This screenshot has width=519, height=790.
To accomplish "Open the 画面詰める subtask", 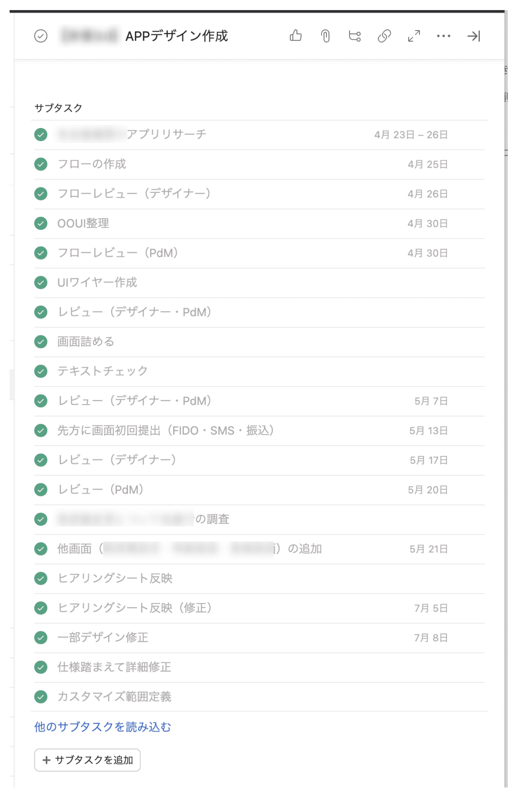I will (259, 342).
